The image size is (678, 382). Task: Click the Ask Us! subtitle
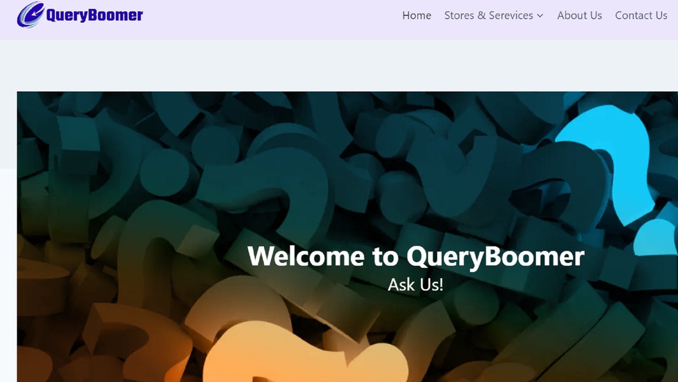coord(415,285)
